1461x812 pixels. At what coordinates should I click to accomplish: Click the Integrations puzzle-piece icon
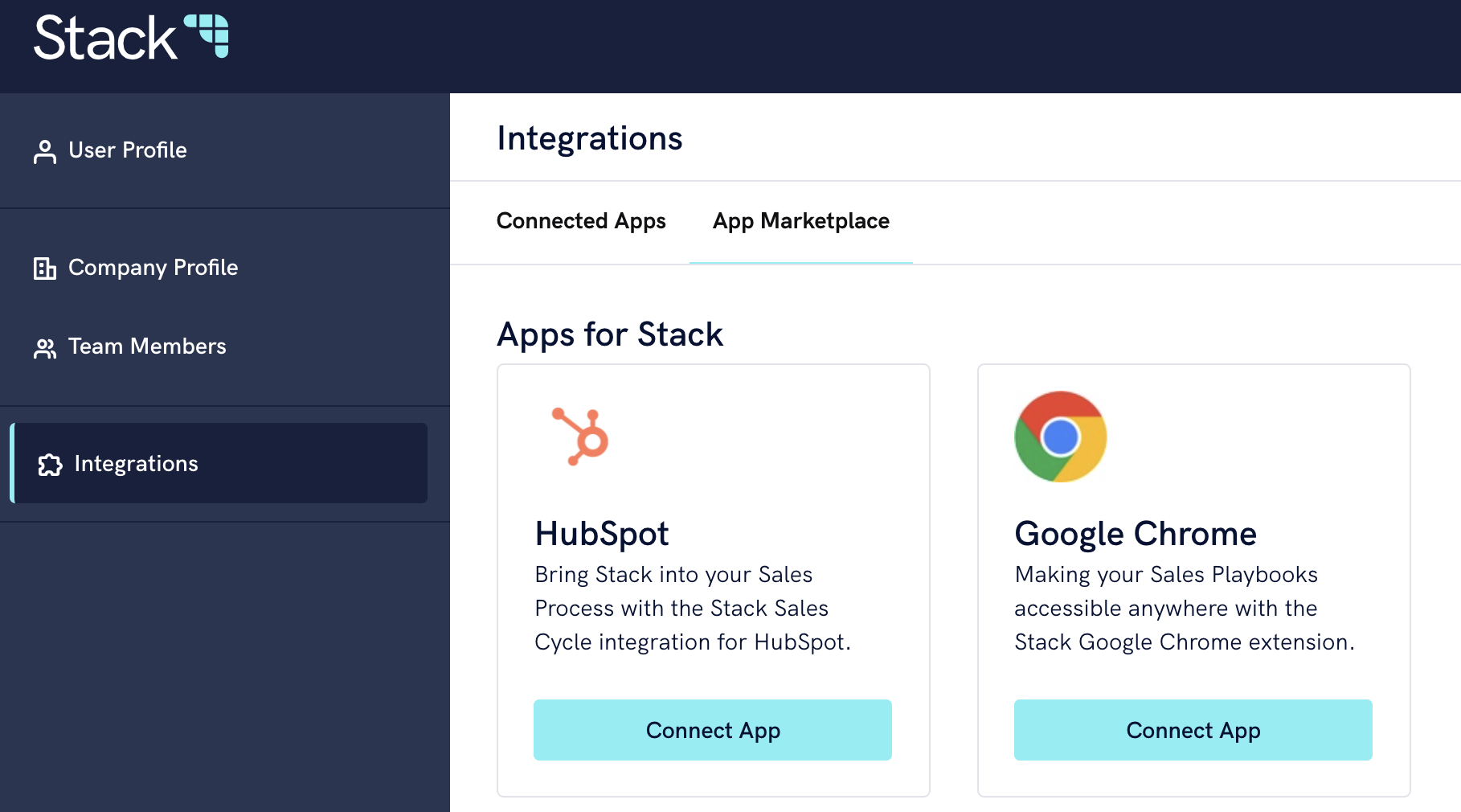[x=51, y=464]
